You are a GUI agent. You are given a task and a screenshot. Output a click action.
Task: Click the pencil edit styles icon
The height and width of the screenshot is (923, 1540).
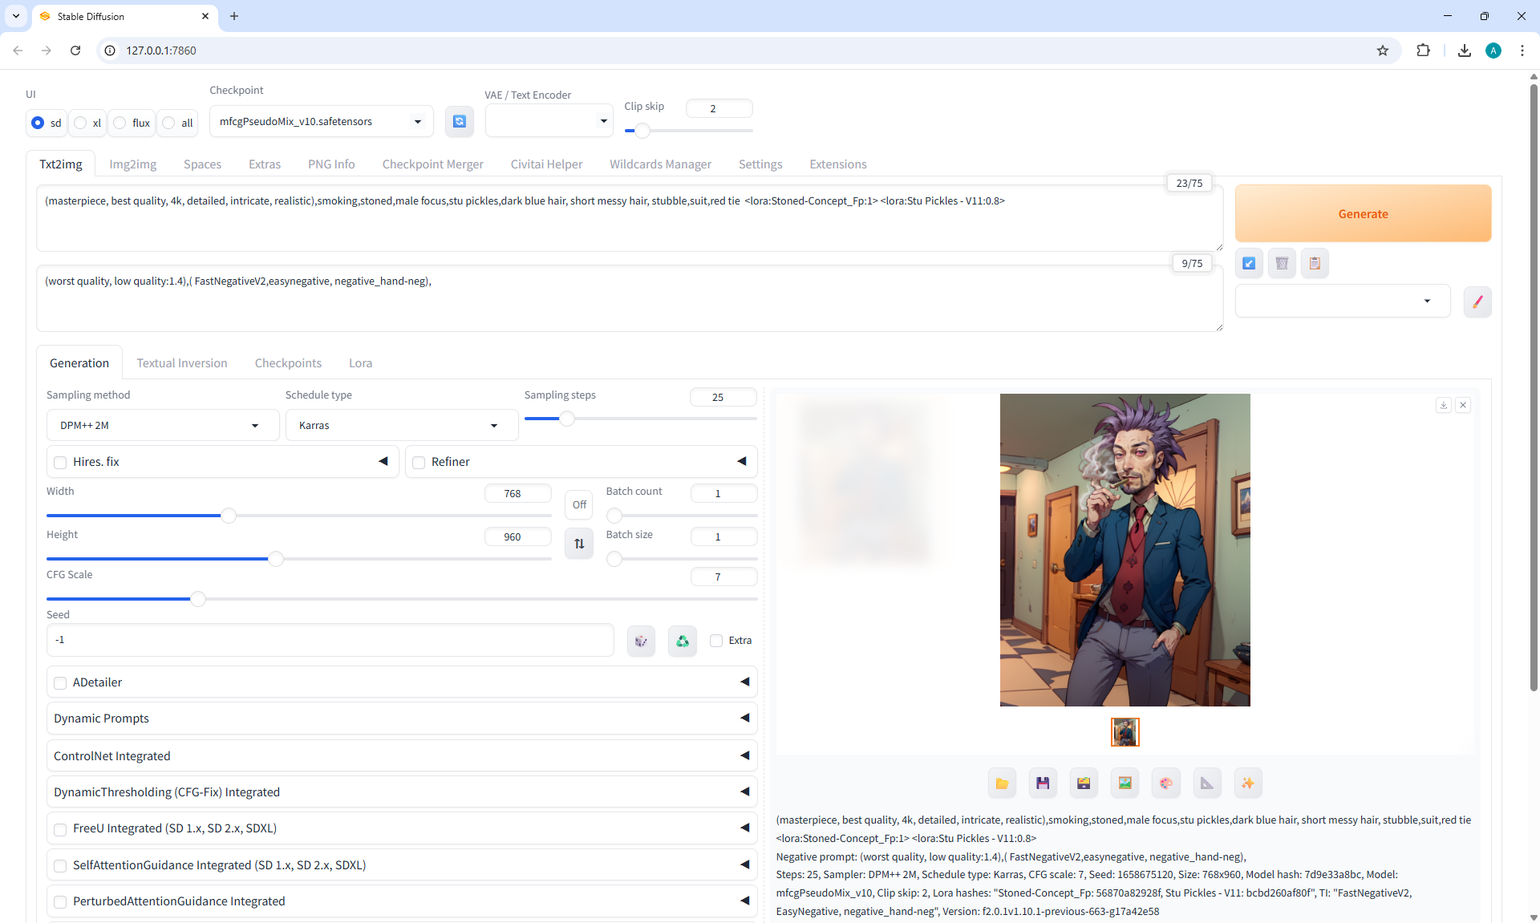tap(1477, 302)
